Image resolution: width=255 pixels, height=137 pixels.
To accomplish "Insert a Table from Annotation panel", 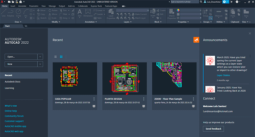I will [98, 18].
